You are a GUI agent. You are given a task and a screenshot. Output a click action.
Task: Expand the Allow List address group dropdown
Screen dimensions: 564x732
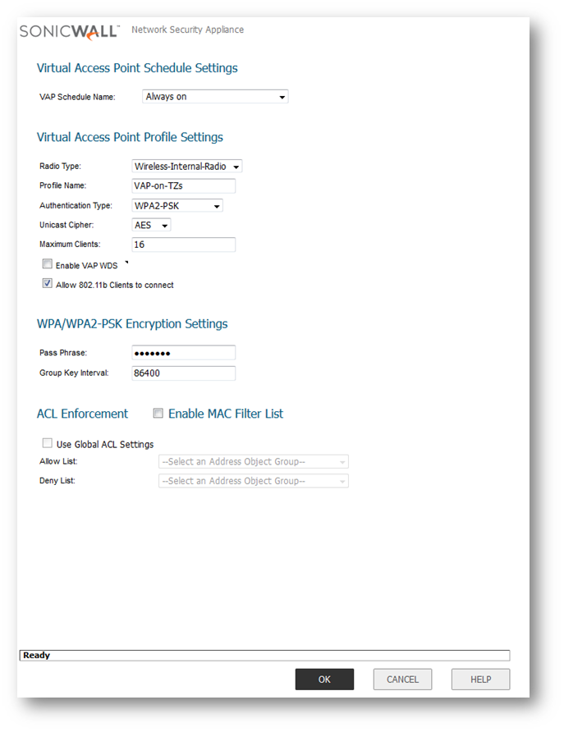253,462
